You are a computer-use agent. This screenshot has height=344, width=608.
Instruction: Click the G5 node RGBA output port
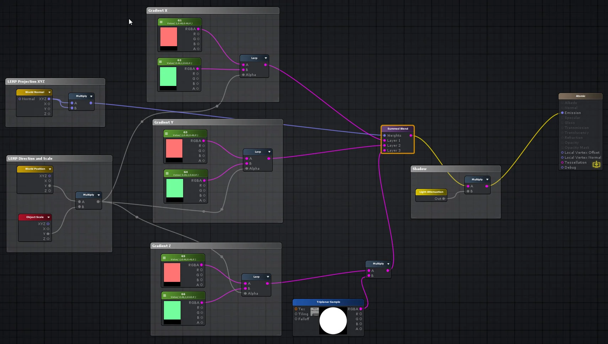pyautogui.click(x=201, y=265)
